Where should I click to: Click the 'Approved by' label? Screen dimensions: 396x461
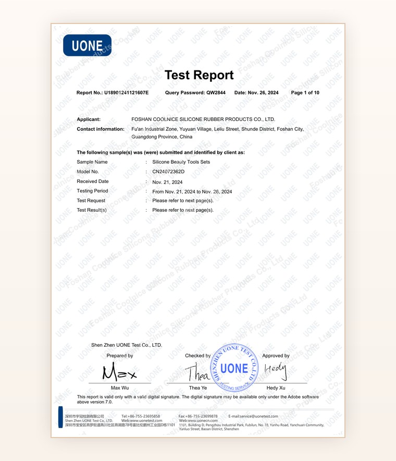(x=276, y=356)
